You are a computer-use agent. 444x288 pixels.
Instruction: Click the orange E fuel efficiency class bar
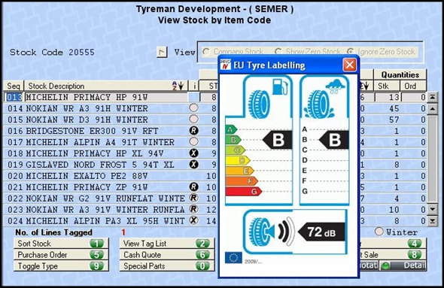coord(239,171)
